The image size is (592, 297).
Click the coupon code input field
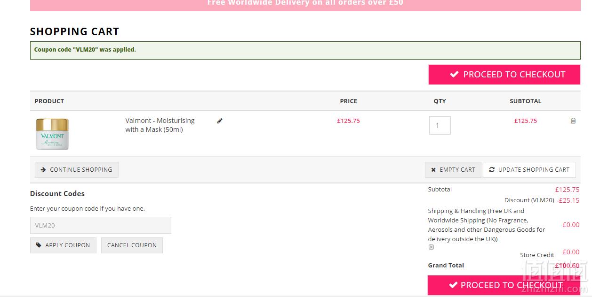pos(101,225)
